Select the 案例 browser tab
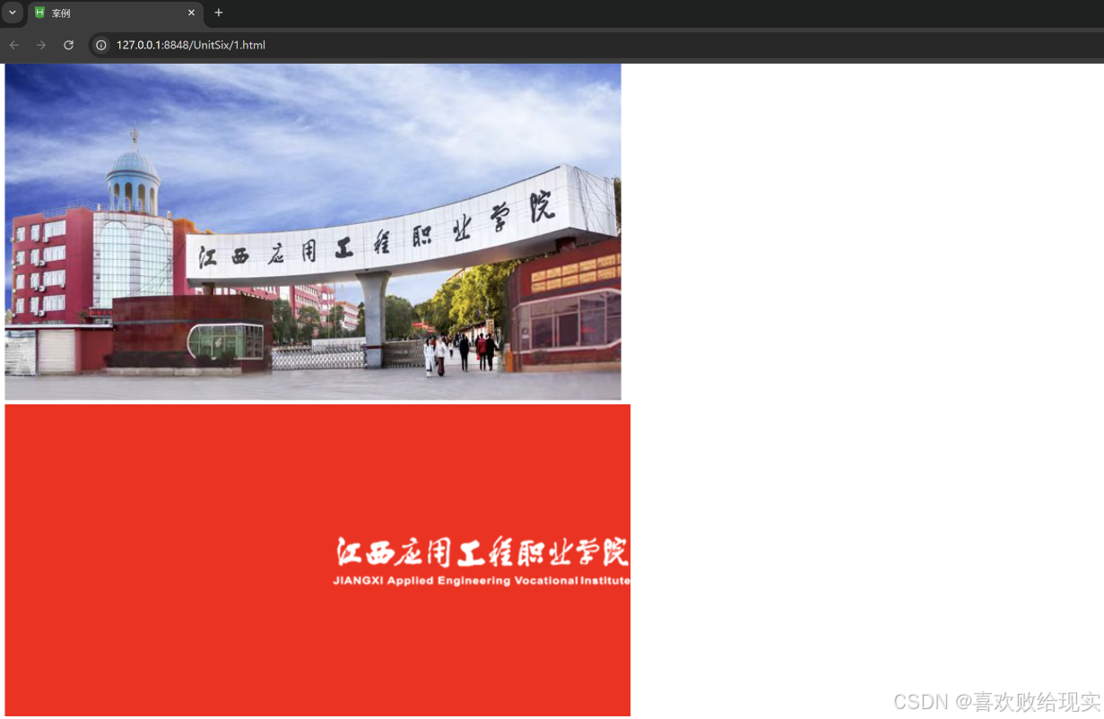Image resolution: width=1104 pixels, height=719 pixels. click(115, 13)
